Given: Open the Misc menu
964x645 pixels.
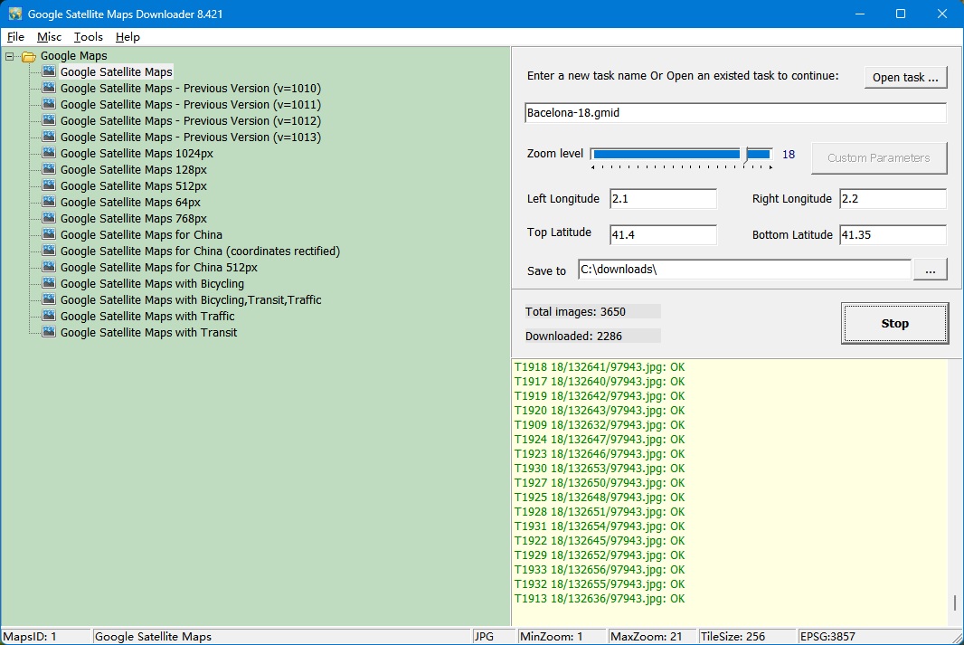Looking at the screenshot, I should tap(49, 37).
